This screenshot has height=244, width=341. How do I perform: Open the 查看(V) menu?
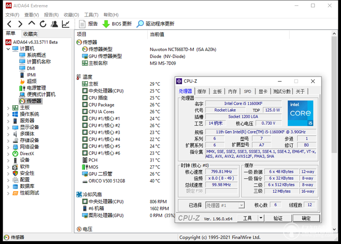pos(31,15)
